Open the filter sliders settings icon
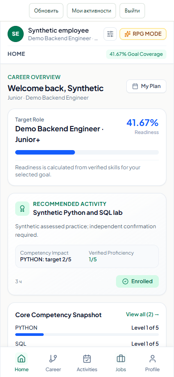 (x=110, y=34)
